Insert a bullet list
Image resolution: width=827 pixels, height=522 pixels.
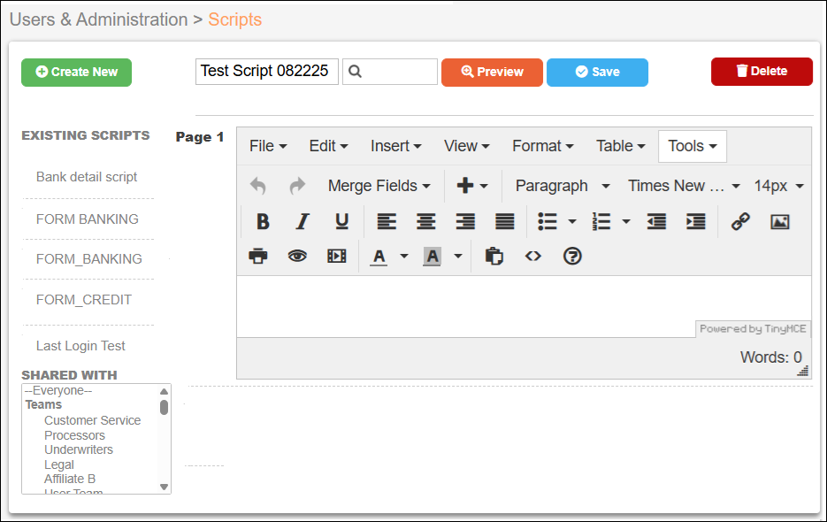548,222
